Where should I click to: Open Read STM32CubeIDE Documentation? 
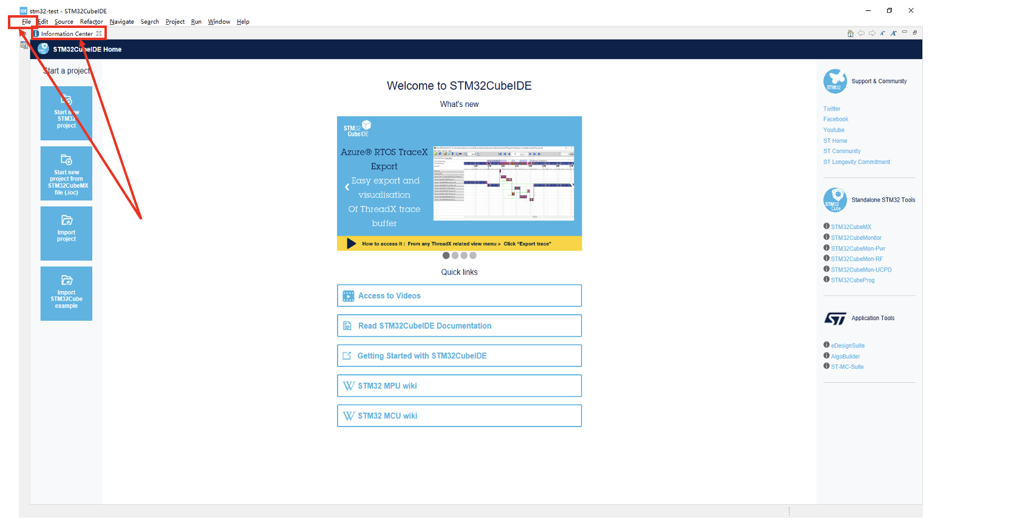[x=459, y=326]
